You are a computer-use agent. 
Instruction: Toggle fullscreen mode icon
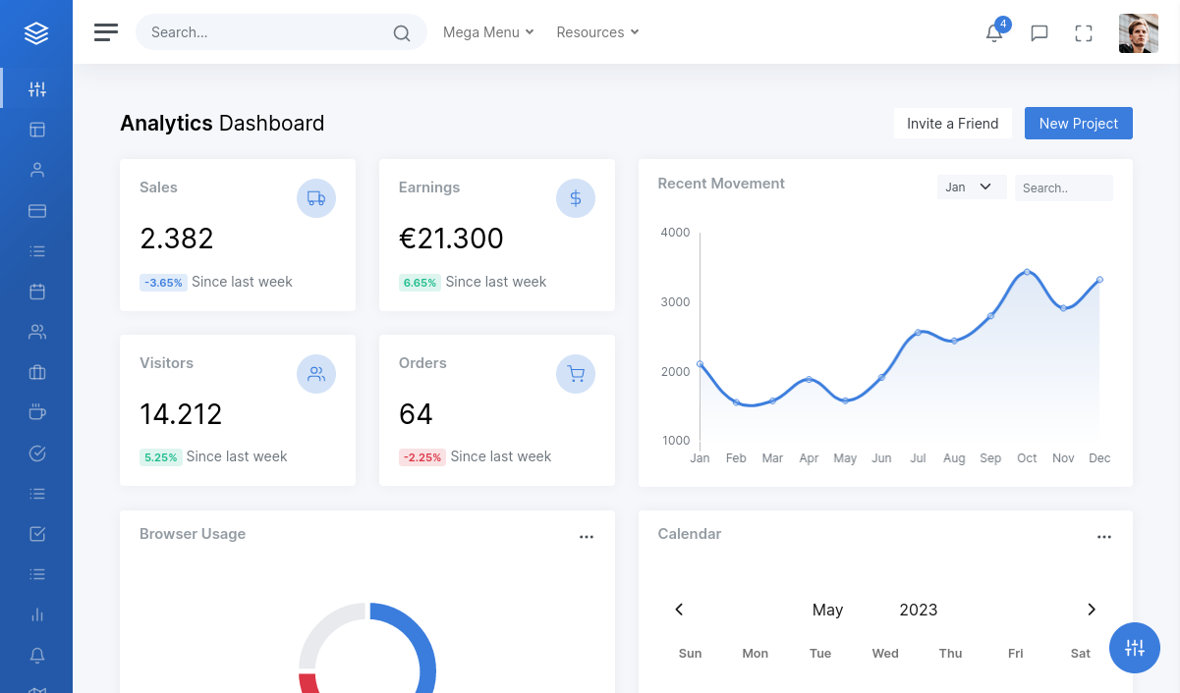tap(1084, 32)
